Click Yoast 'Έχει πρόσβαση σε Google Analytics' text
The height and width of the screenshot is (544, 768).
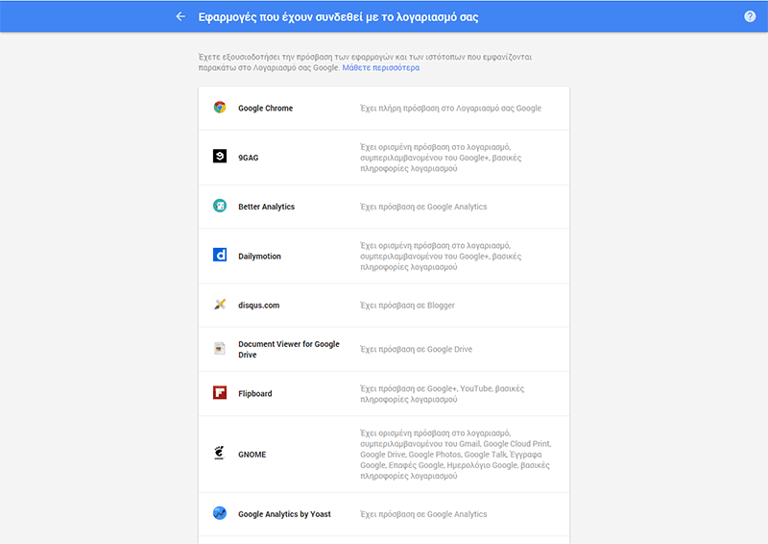click(423, 514)
